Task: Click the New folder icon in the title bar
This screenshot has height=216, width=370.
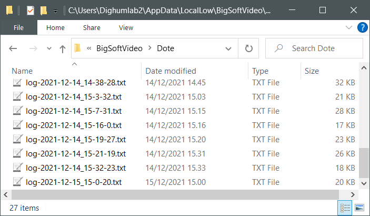Action: (44, 11)
